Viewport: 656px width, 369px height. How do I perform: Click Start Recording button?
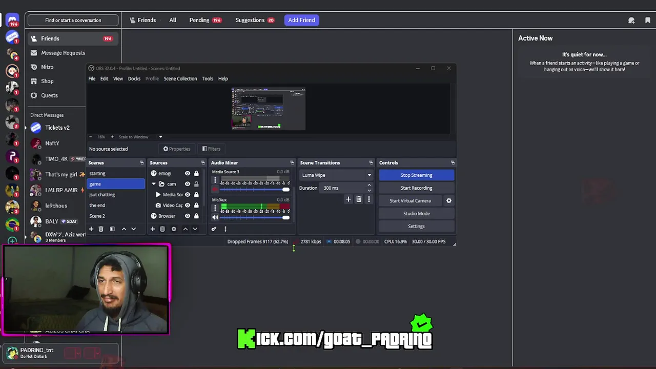pos(416,188)
